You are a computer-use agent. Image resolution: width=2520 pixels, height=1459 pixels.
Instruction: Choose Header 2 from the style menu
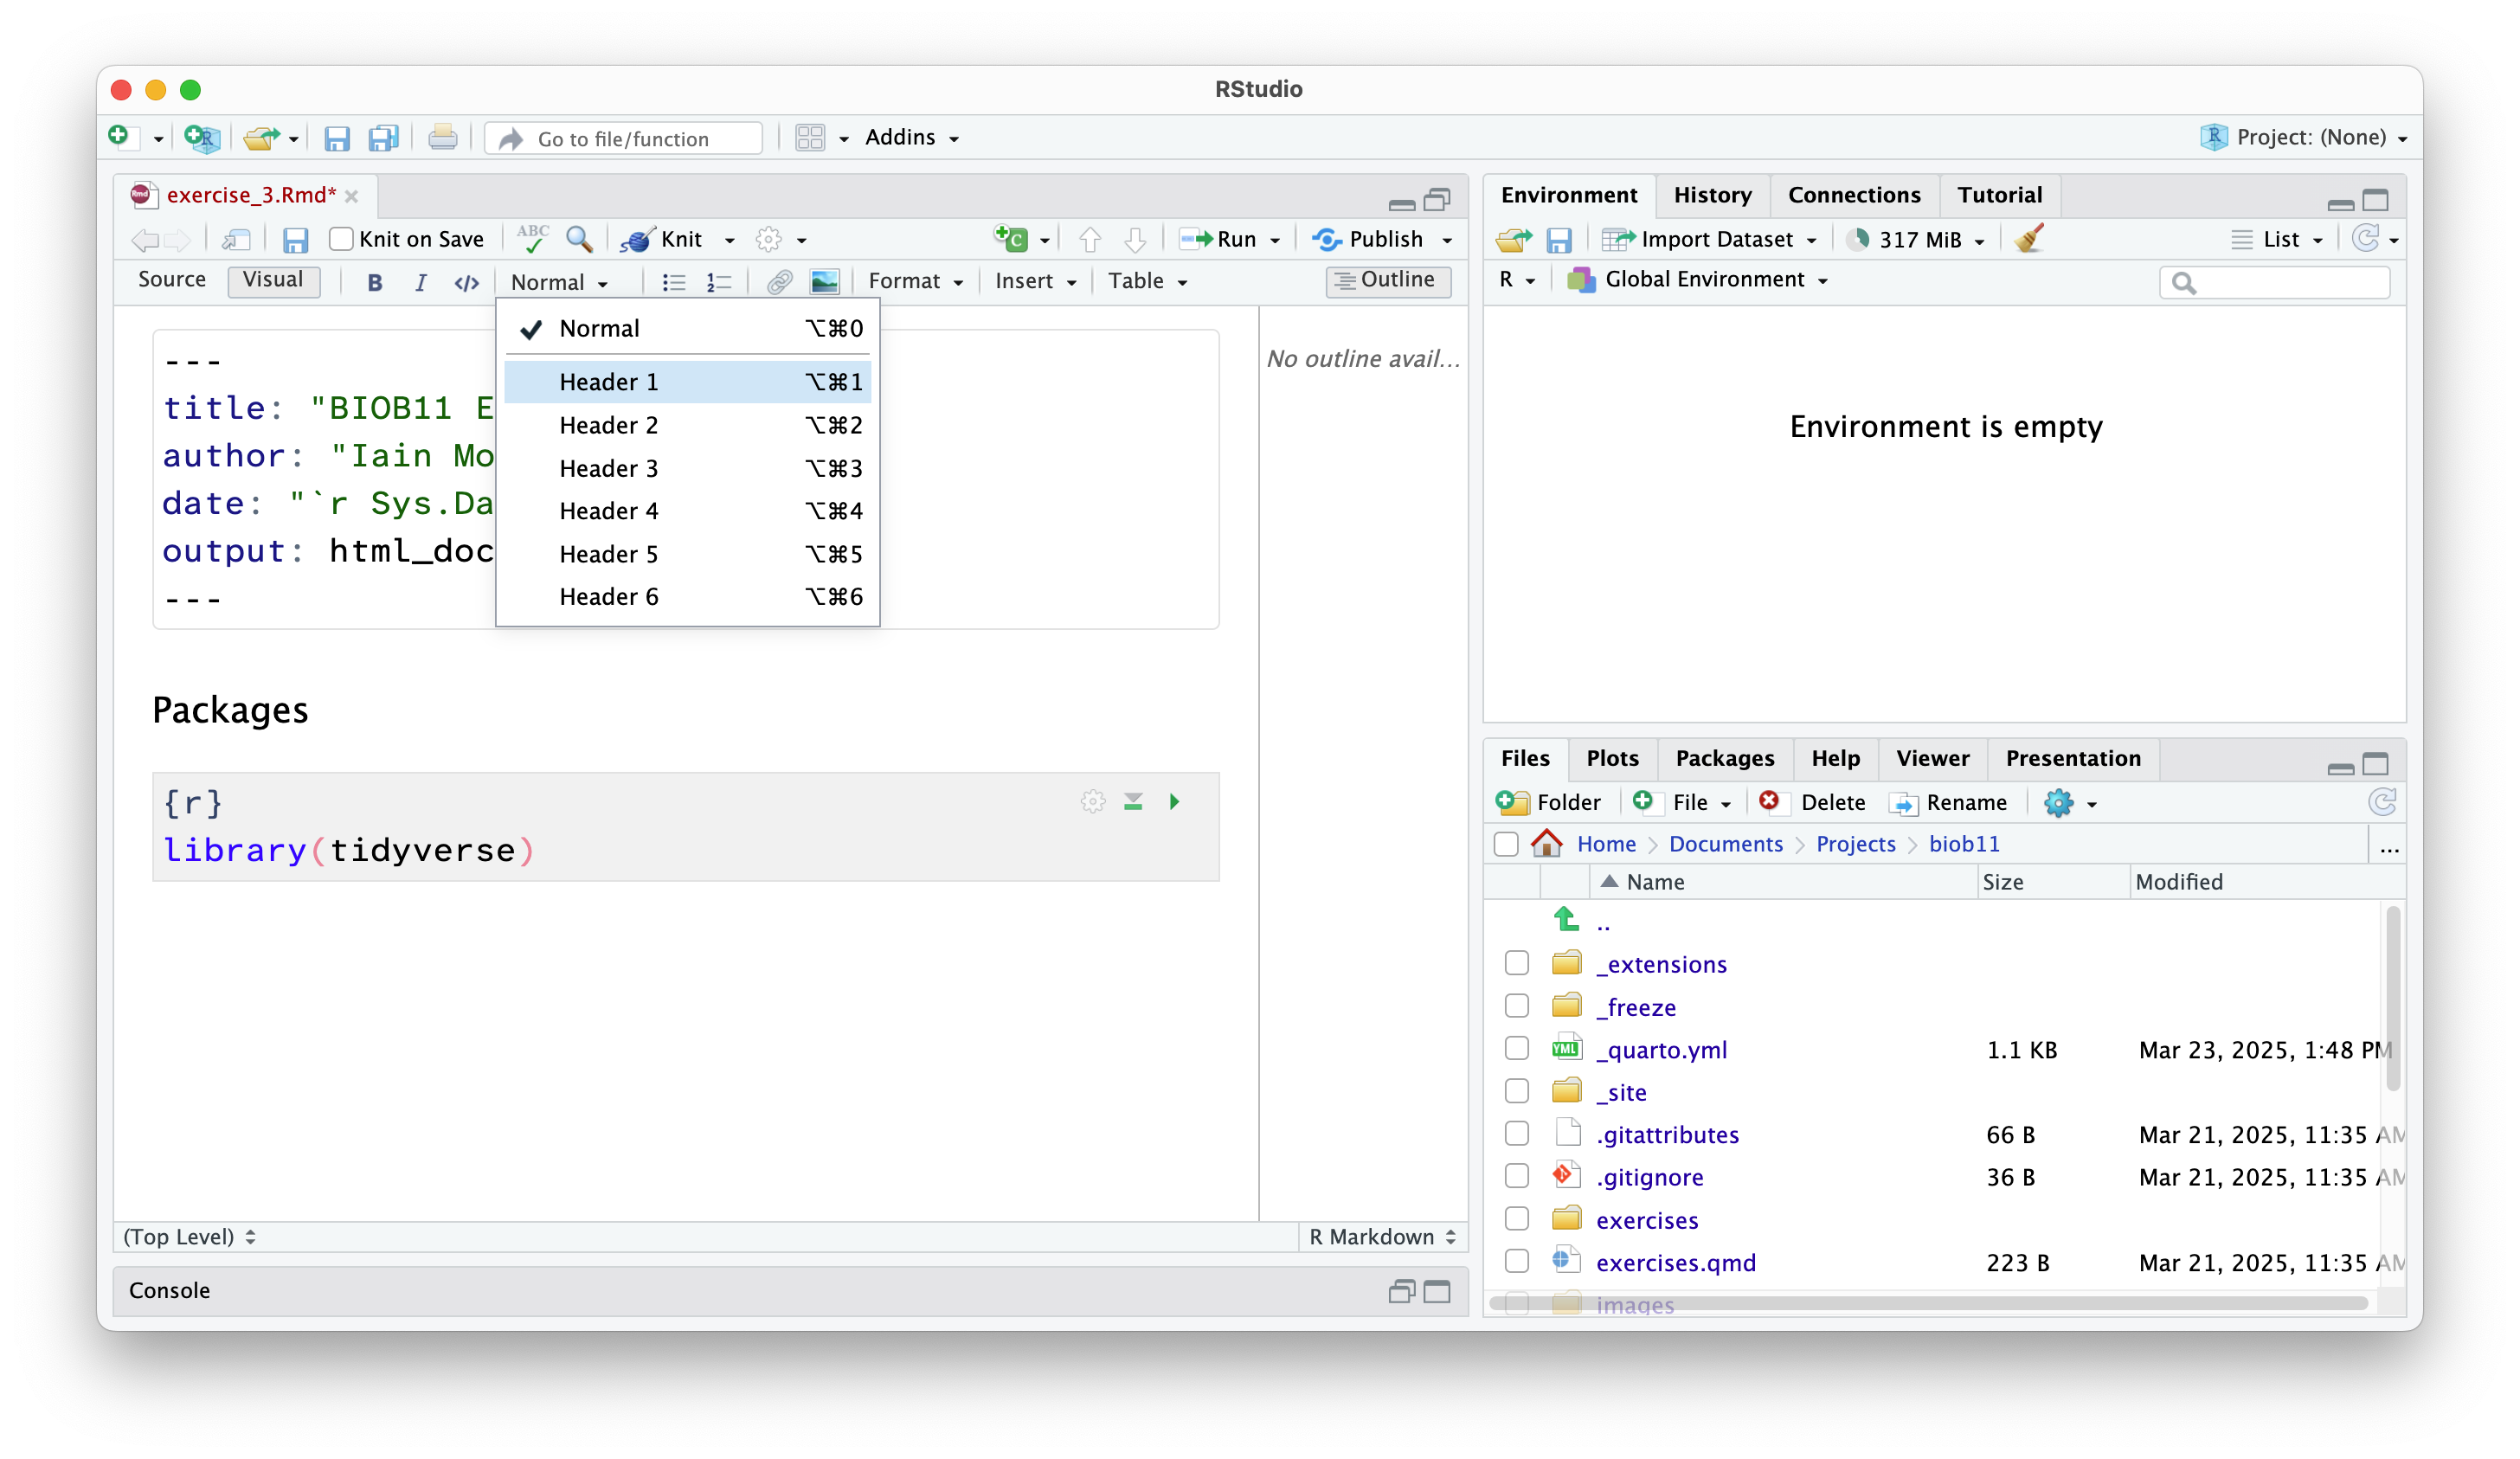608,426
